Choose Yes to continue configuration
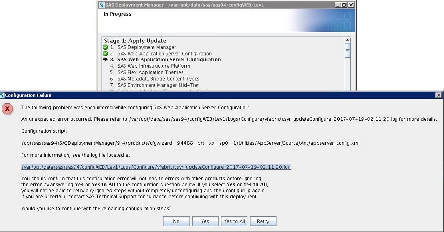The height and width of the screenshot is (232, 444). point(205,221)
